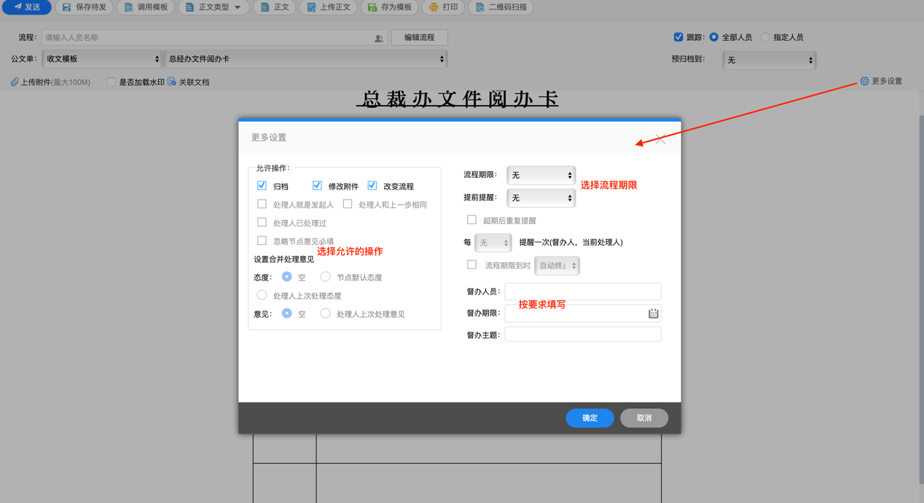This screenshot has width=924, height=503.
Task: Open the calendar picker beside 督办期限
Action: (x=653, y=313)
